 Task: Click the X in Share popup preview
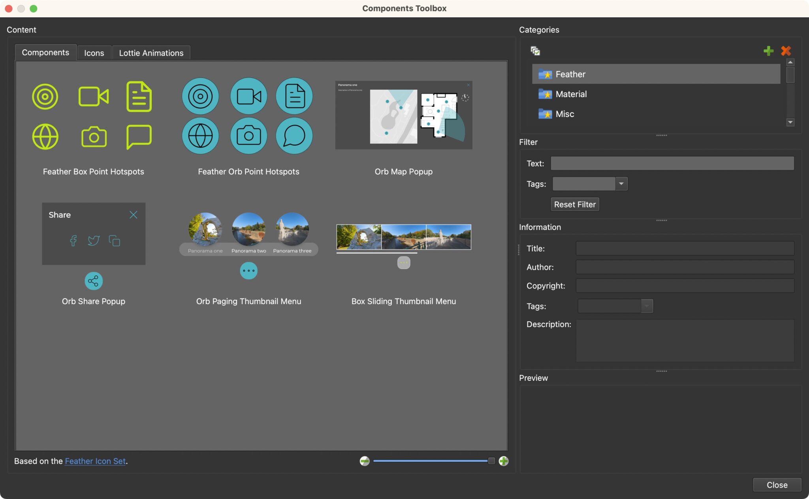point(134,215)
